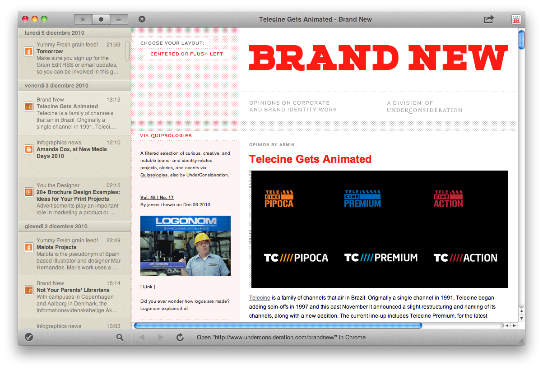Screen dimensions: 543x370
Task: Open "20+ Brochure Design Examples" article
Action: 74,199
